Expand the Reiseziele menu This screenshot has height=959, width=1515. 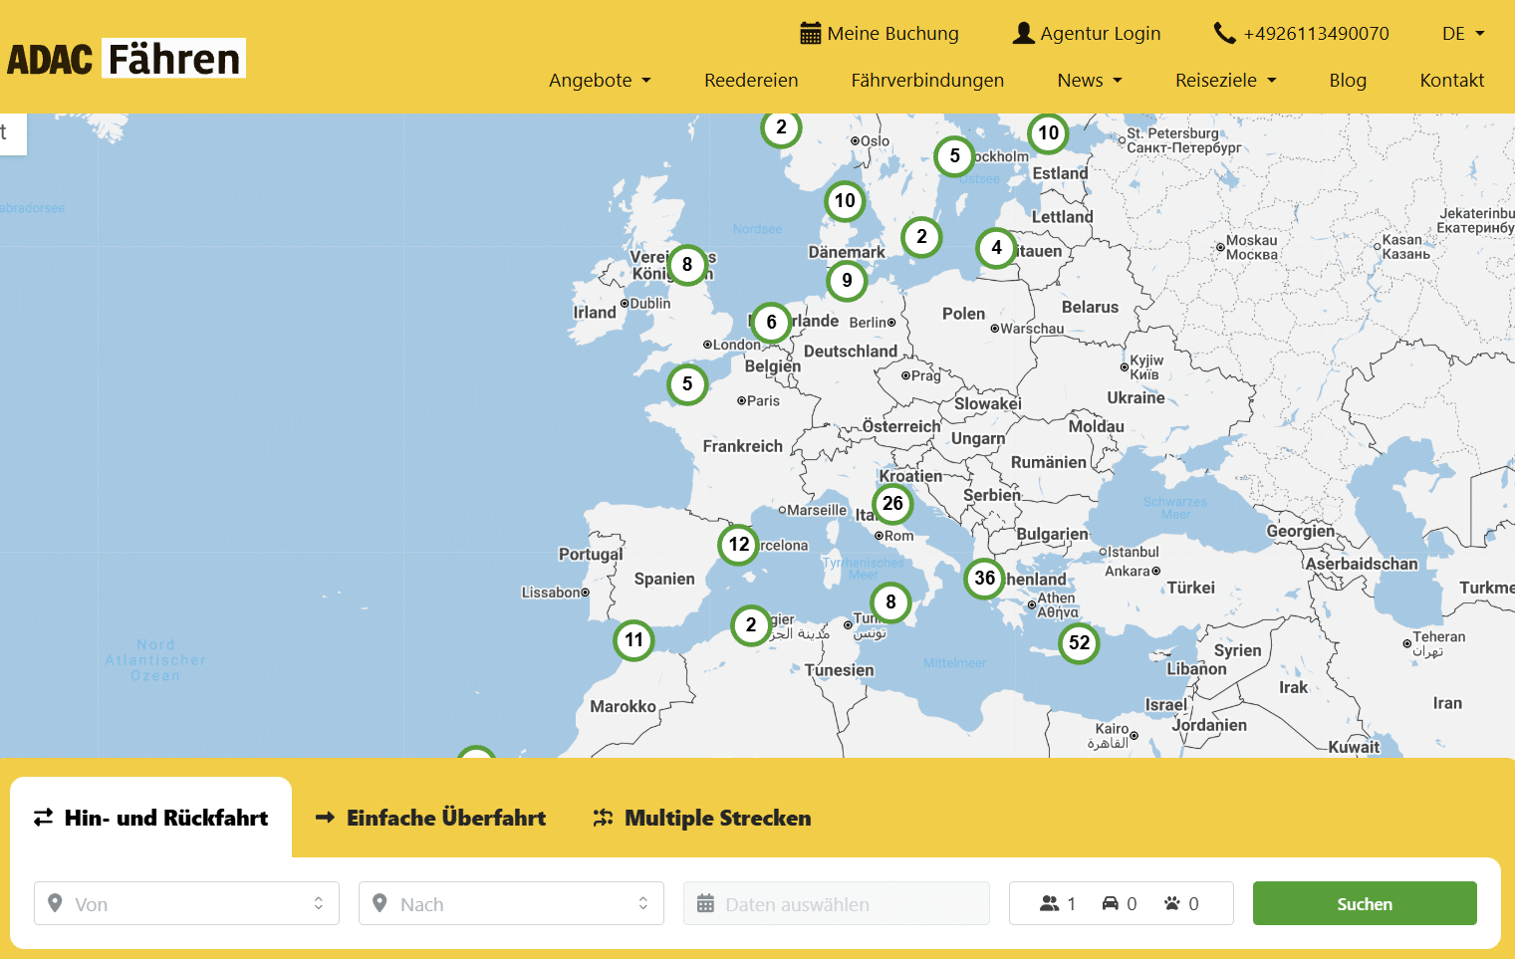[x=1225, y=81]
